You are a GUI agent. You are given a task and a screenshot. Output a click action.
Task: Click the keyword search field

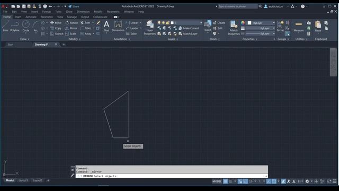coord(238,6)
